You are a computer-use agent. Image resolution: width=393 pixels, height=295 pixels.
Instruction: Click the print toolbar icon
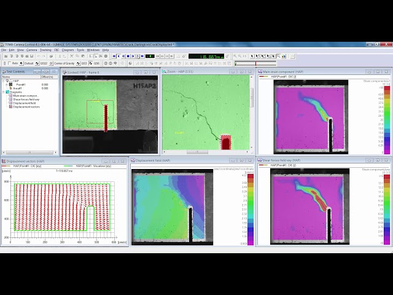click(x=51, y=56)
